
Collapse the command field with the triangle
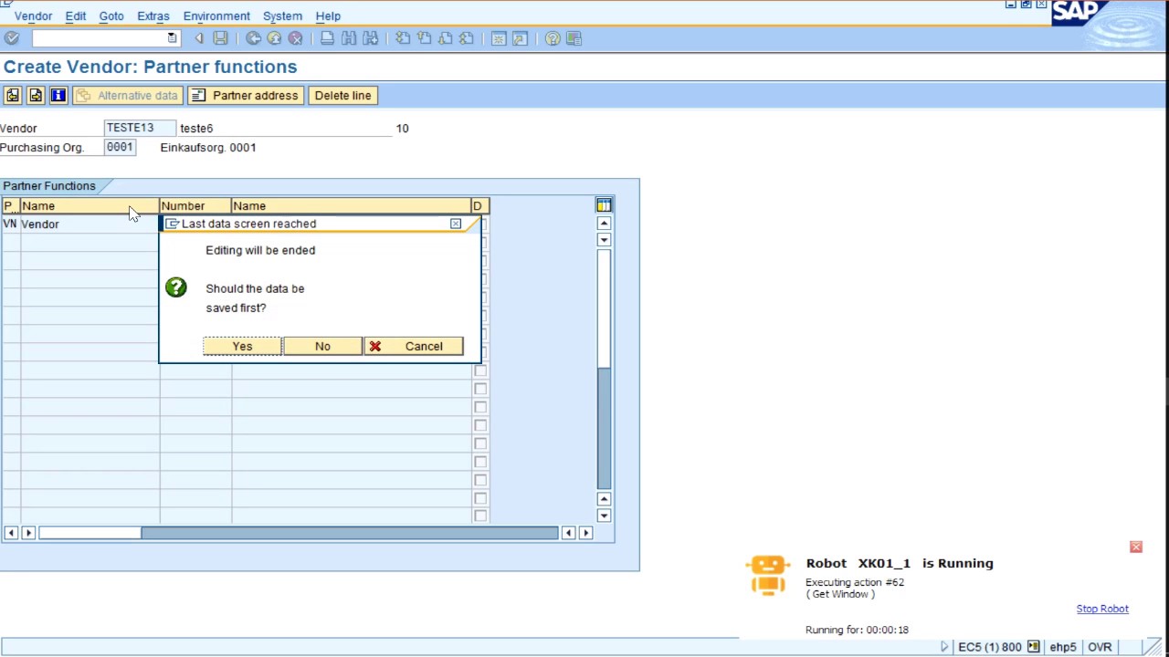click(x=199, y=38)
